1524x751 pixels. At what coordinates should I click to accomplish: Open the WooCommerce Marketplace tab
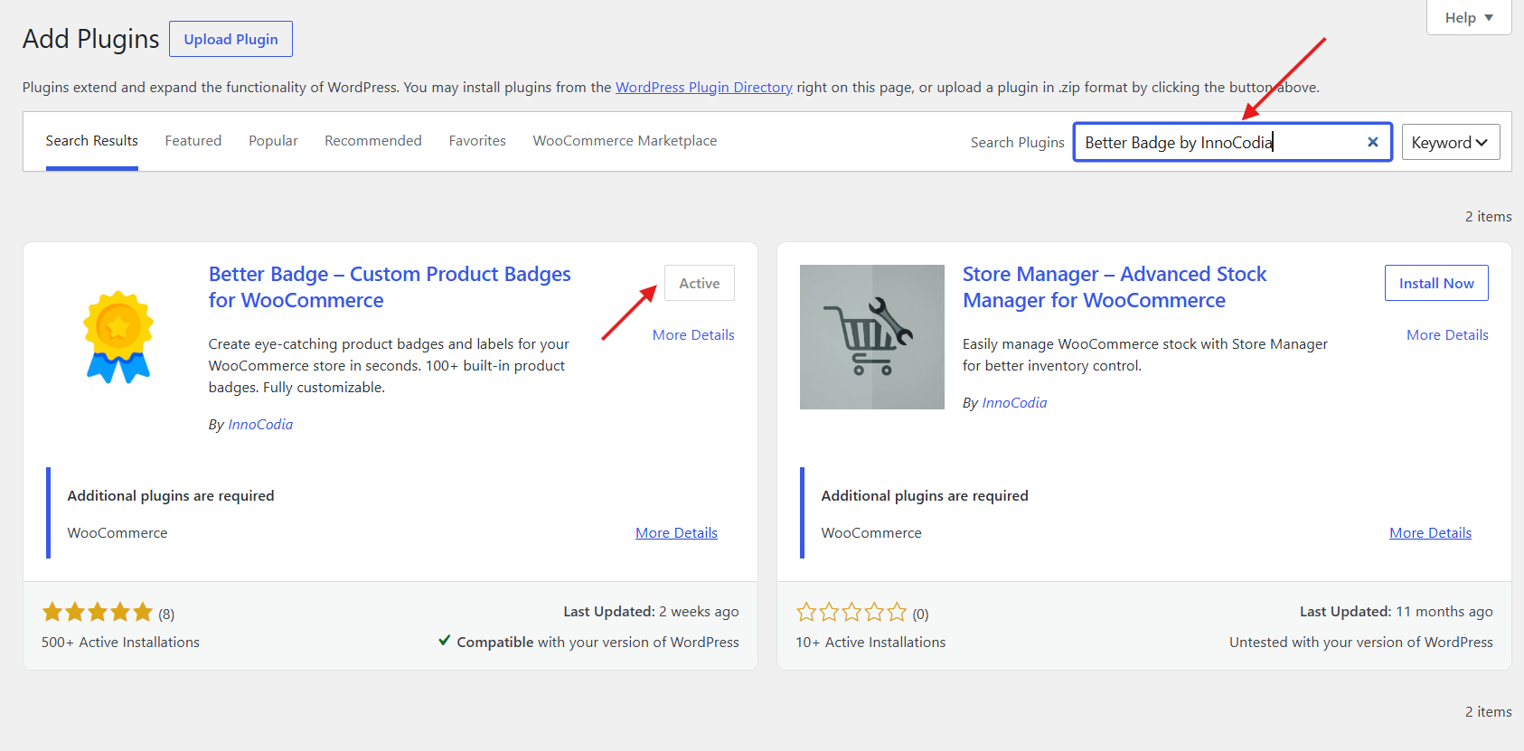point(625,141)
